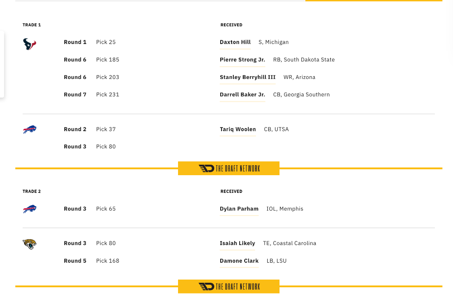View Dylan Parham player page

tap(239, 209)
